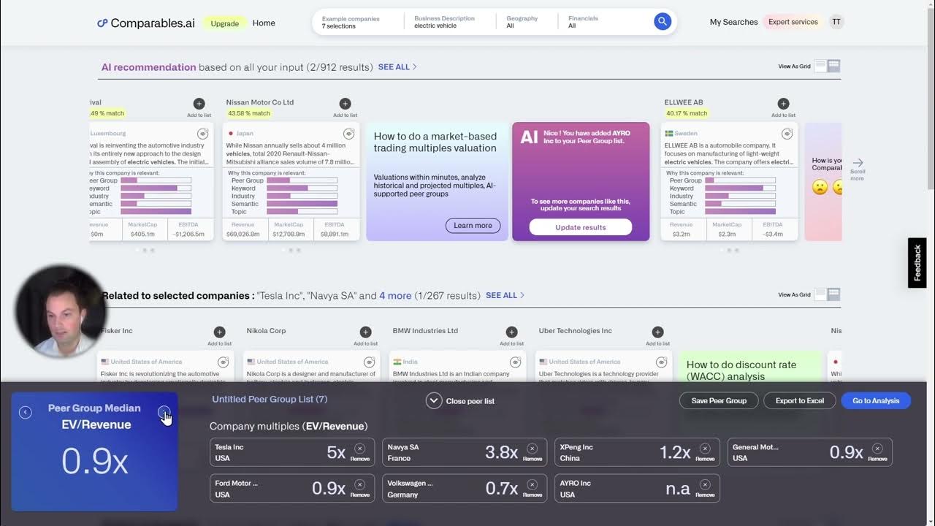Expand related companies SEE ALL link
935x526 pixels.
tap(505, 296)
